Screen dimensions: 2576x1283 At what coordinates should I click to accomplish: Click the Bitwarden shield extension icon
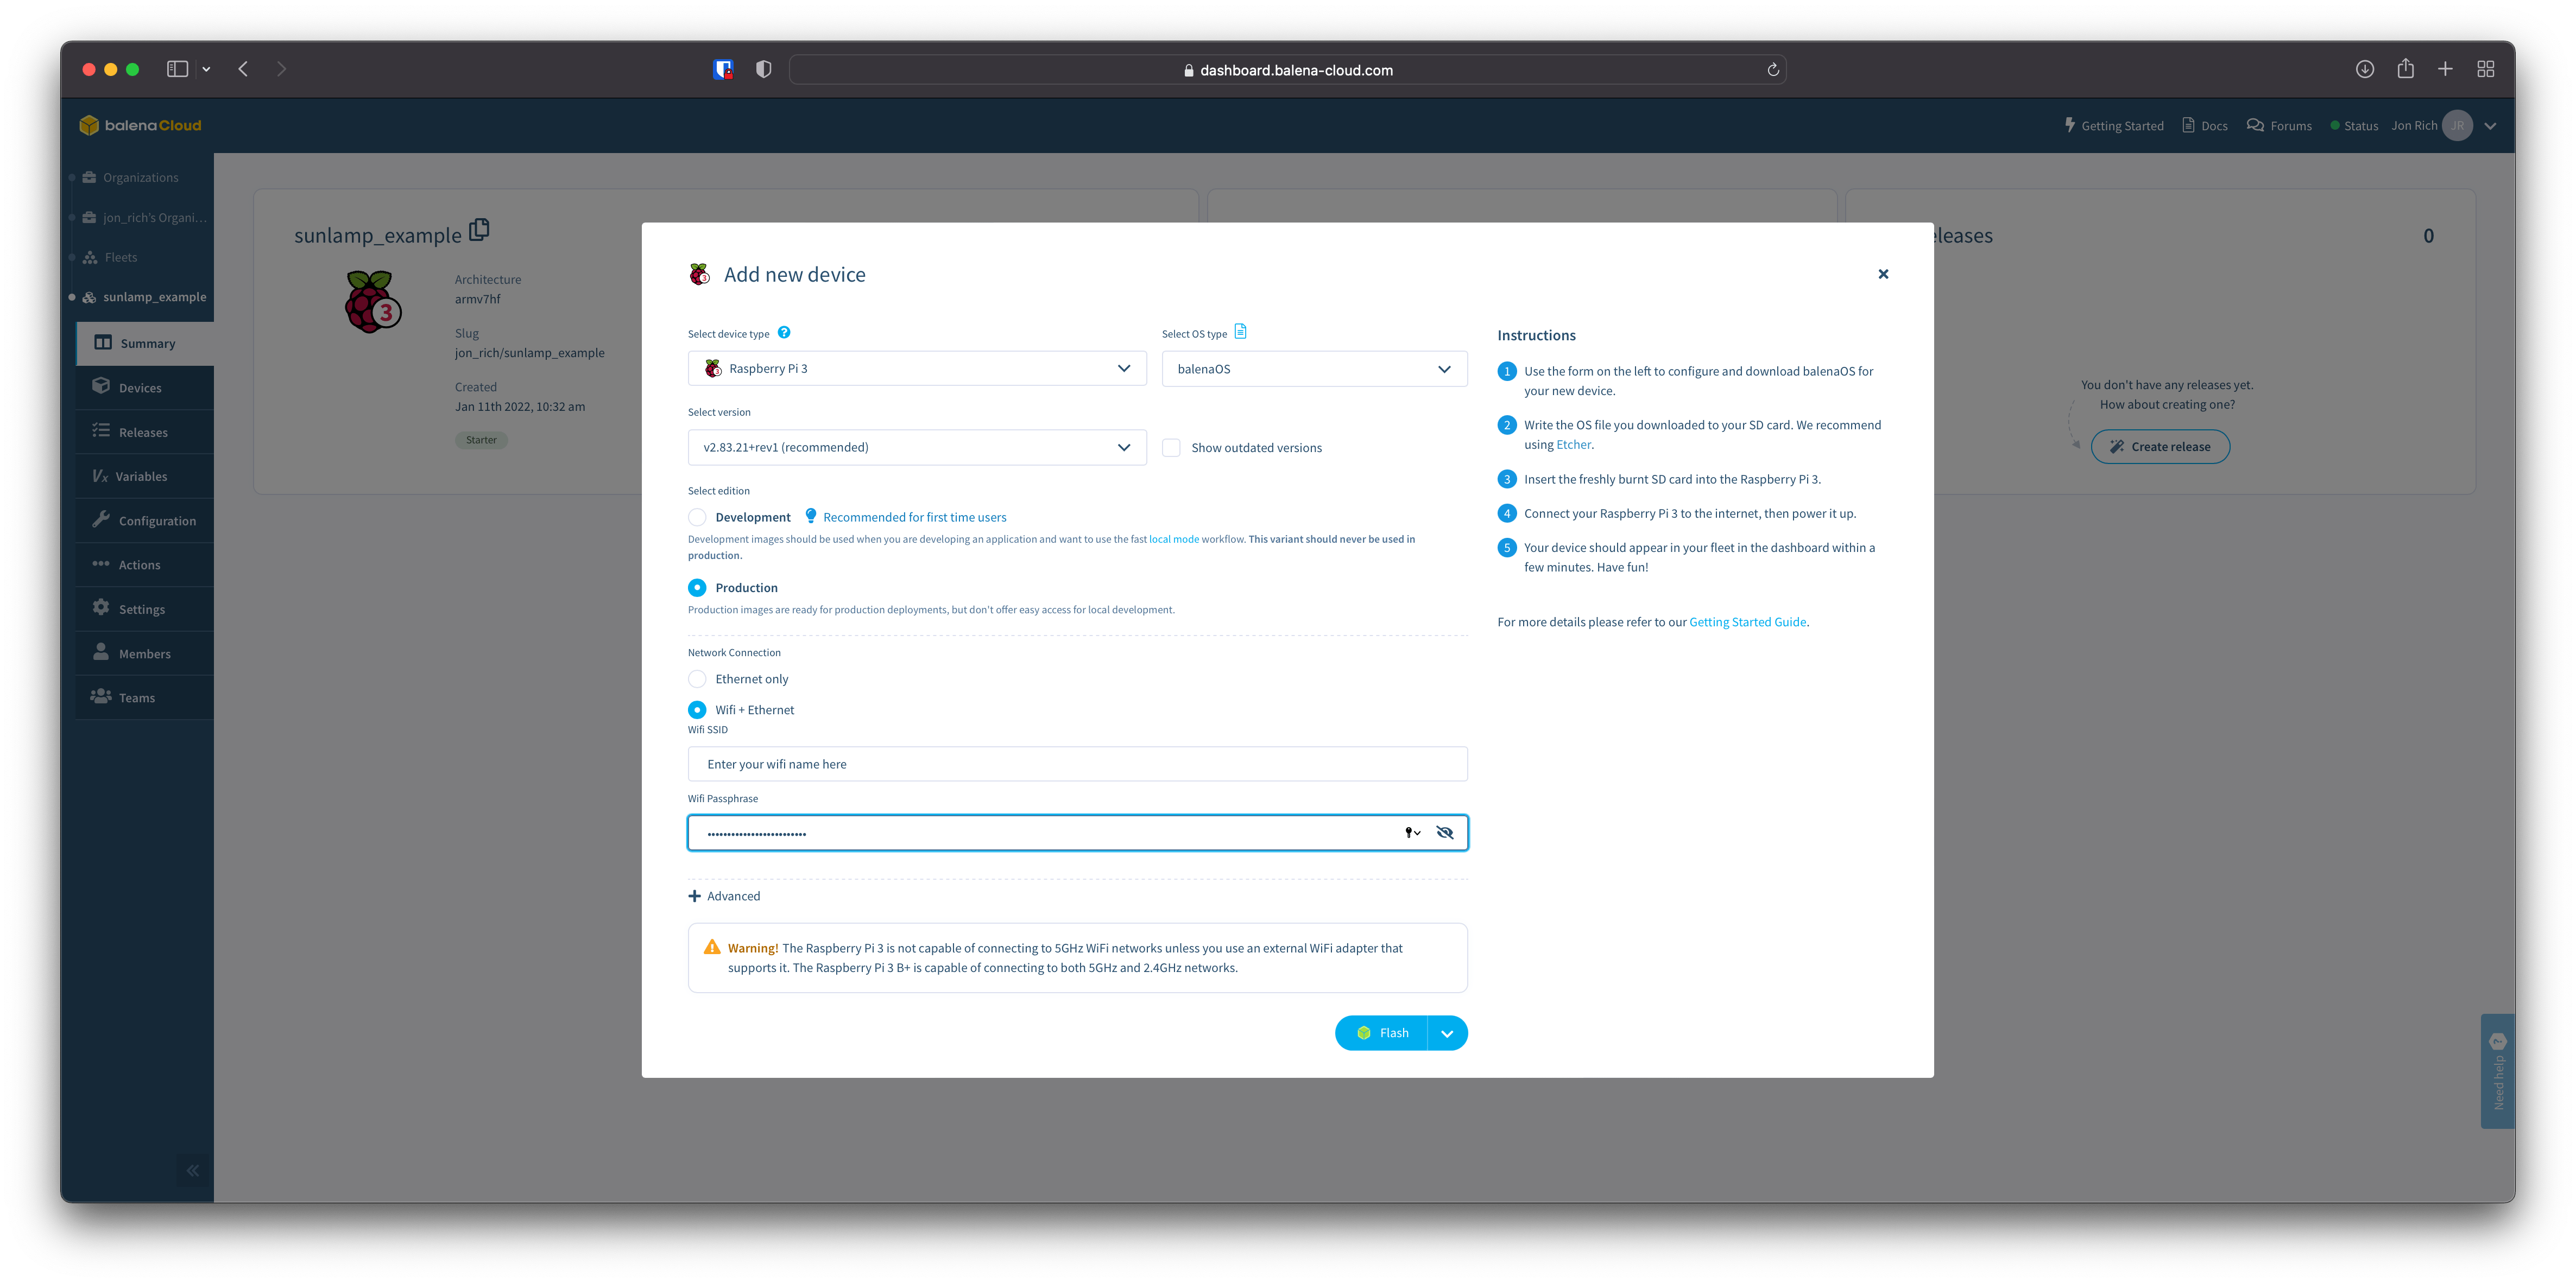[723, 69]
